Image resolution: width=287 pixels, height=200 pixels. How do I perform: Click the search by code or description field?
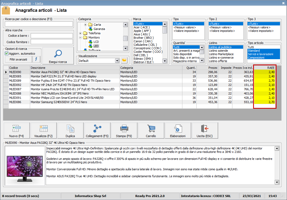[x=39, y=24]
